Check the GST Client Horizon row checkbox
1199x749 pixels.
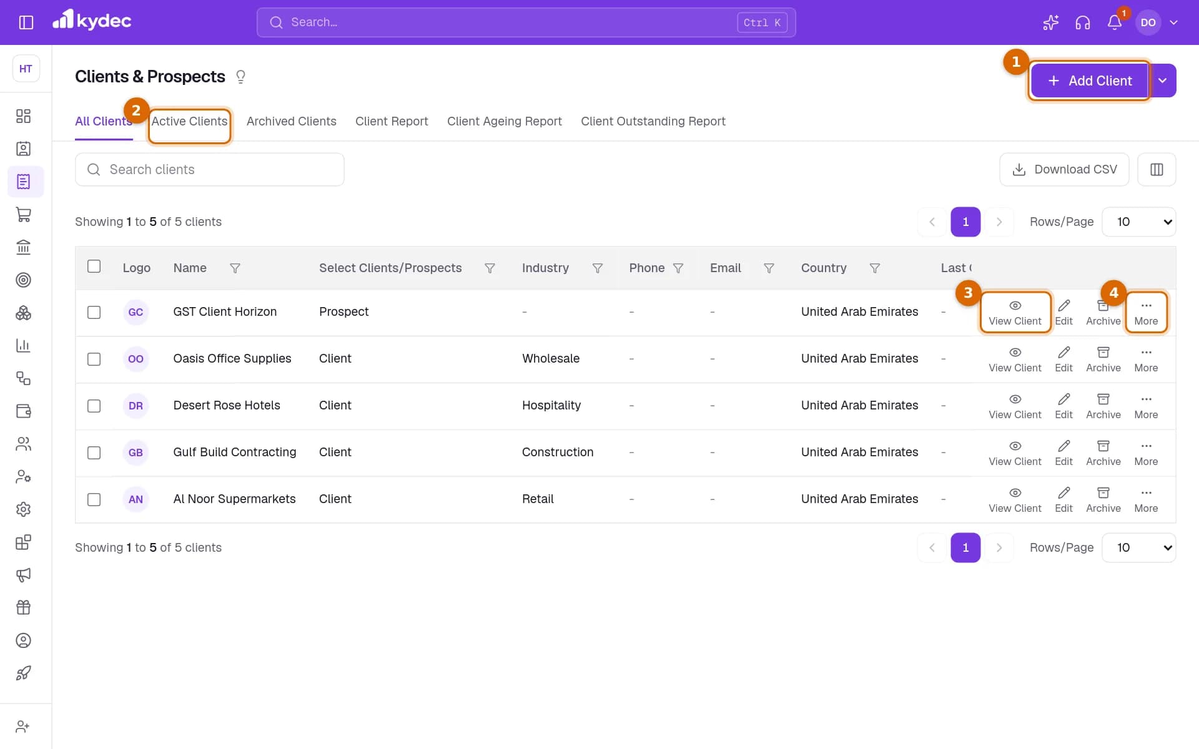coord(94,312)
